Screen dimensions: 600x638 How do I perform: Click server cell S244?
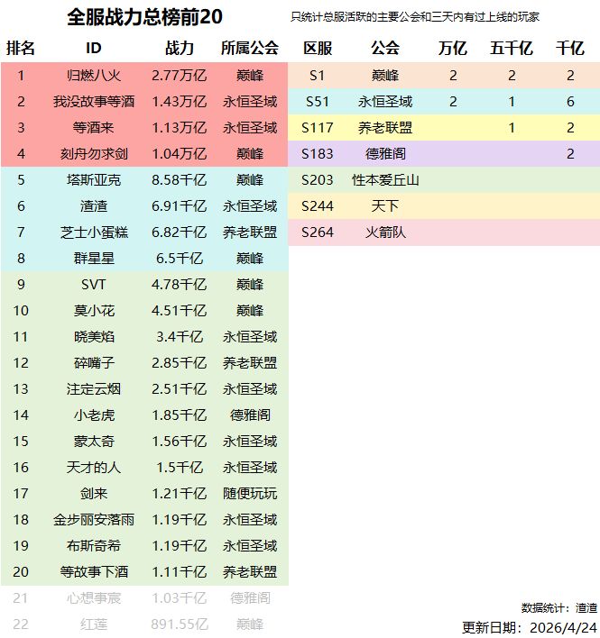(x=318, y=205)
